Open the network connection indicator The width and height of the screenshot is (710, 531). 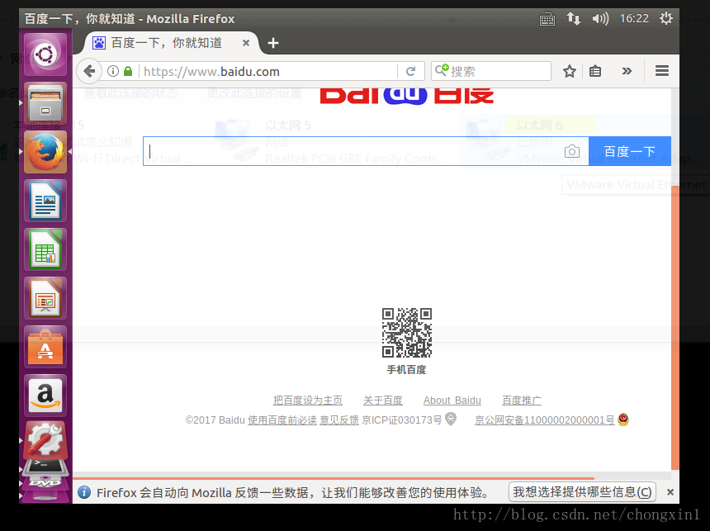[x=573, y=18]
